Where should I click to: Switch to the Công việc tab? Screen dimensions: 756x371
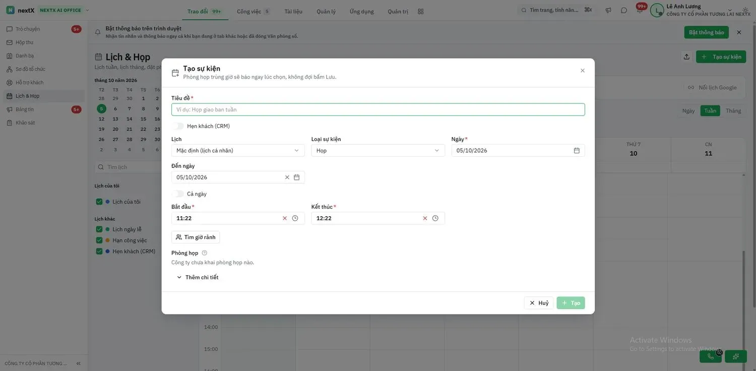point(253,11)
